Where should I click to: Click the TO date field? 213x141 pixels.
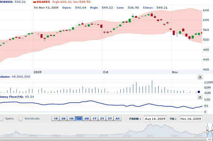[x=191, y=119]
